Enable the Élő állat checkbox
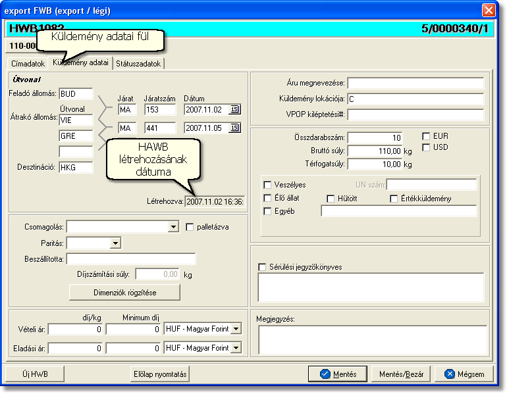The width and height of the screenshot is (507, 394). point(267,198)
